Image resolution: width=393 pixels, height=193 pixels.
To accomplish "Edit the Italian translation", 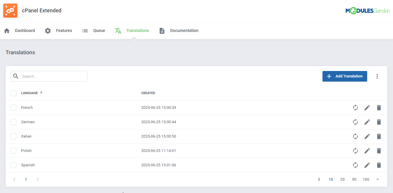I will (367, 136).
